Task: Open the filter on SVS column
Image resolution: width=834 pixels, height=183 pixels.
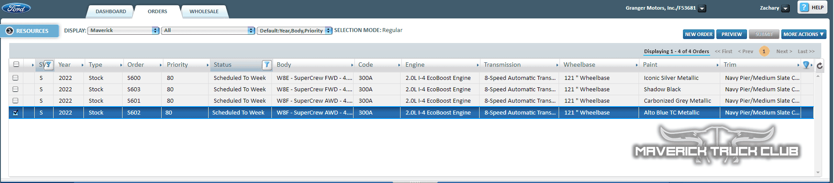Action: (49, 65)
